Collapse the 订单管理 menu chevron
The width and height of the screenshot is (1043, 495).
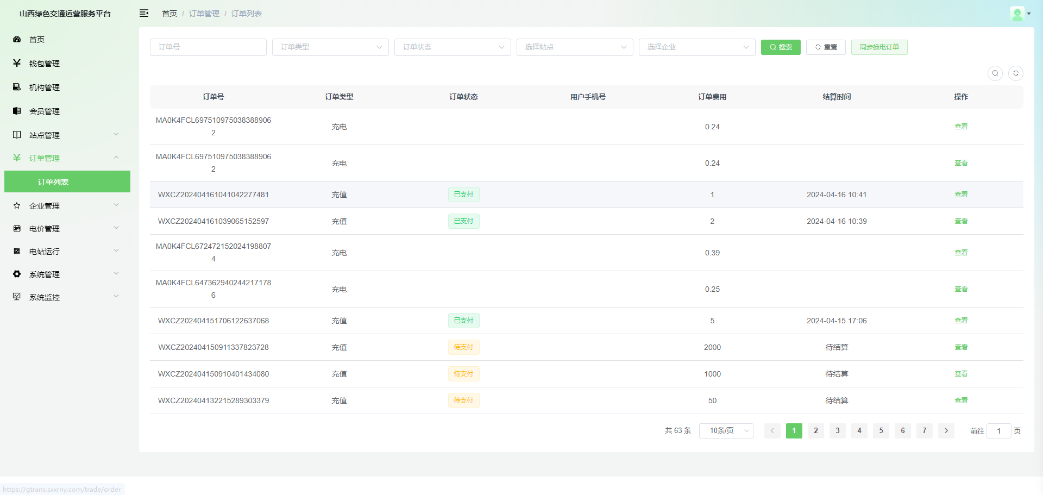(116, 158)
